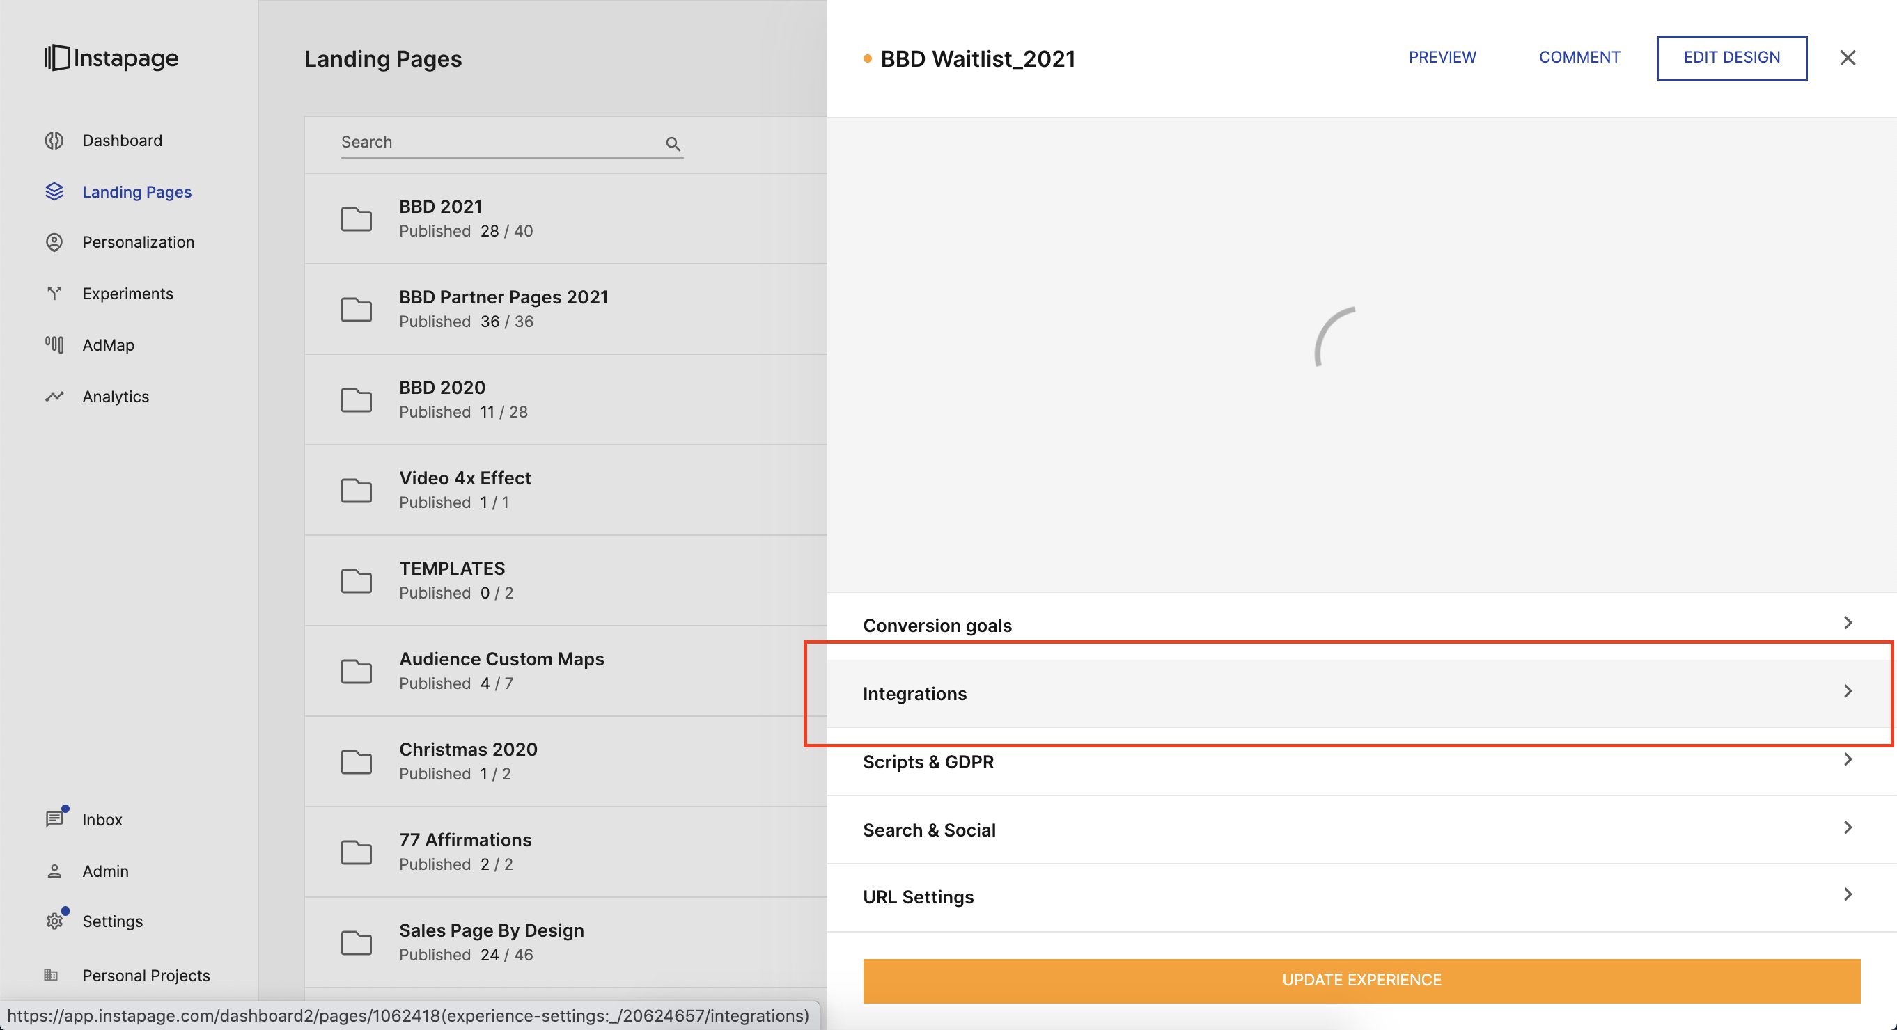Screen dimensions: 1897x1030
Task: Click the Sales Page By Design folder icon
Action: (357, 942)
